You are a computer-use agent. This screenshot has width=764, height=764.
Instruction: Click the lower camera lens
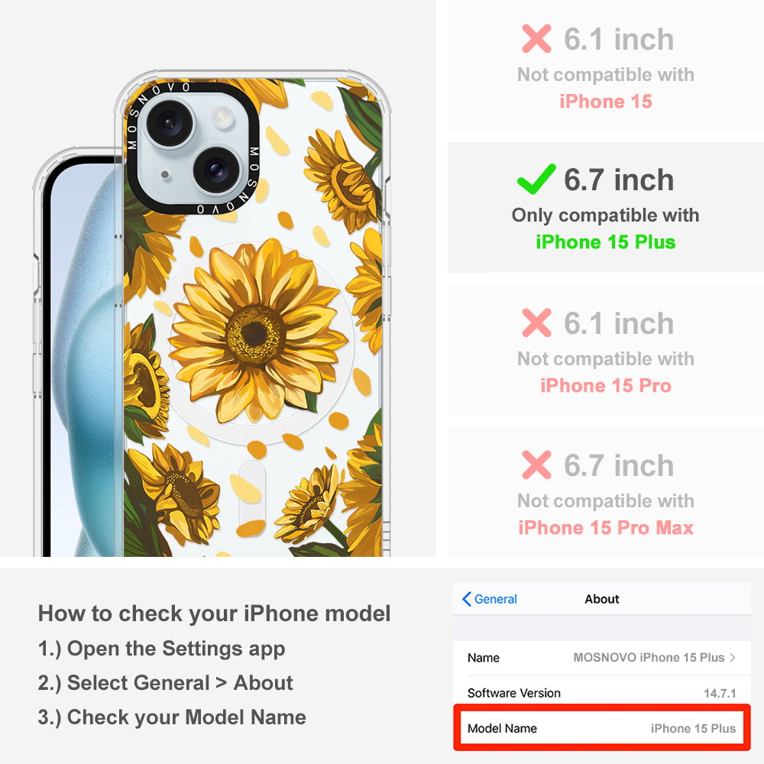pyautogui.click(x=216, y=170)
